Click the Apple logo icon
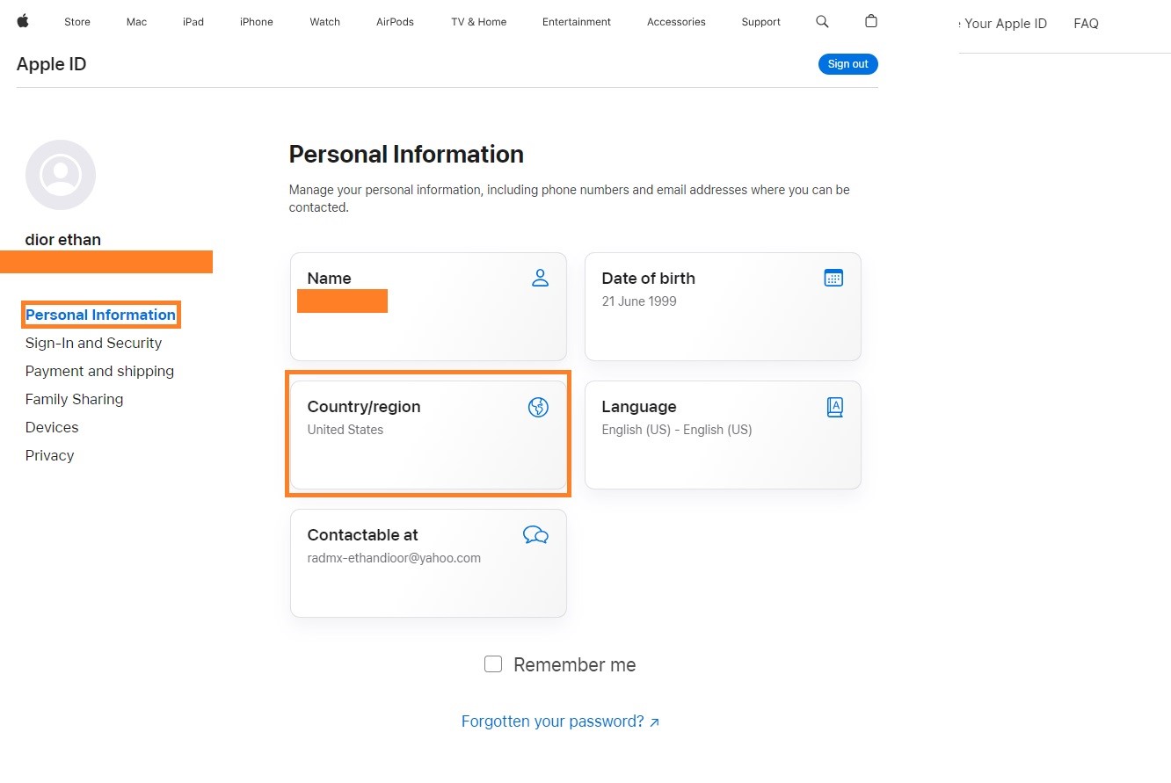This screenshot has height=783, width=1171. (x=23, y=21)
